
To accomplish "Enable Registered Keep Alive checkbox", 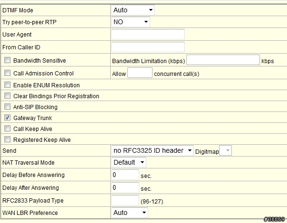I will click(7, 139).
